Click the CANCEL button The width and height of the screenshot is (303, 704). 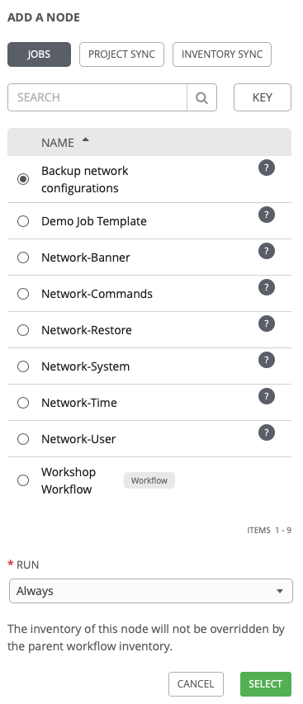(196, 684)
